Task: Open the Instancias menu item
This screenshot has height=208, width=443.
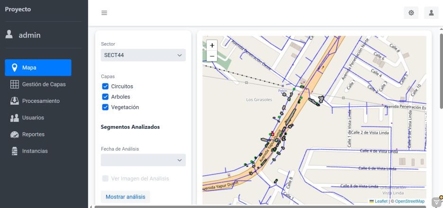Action: click(x=35, y=151)
